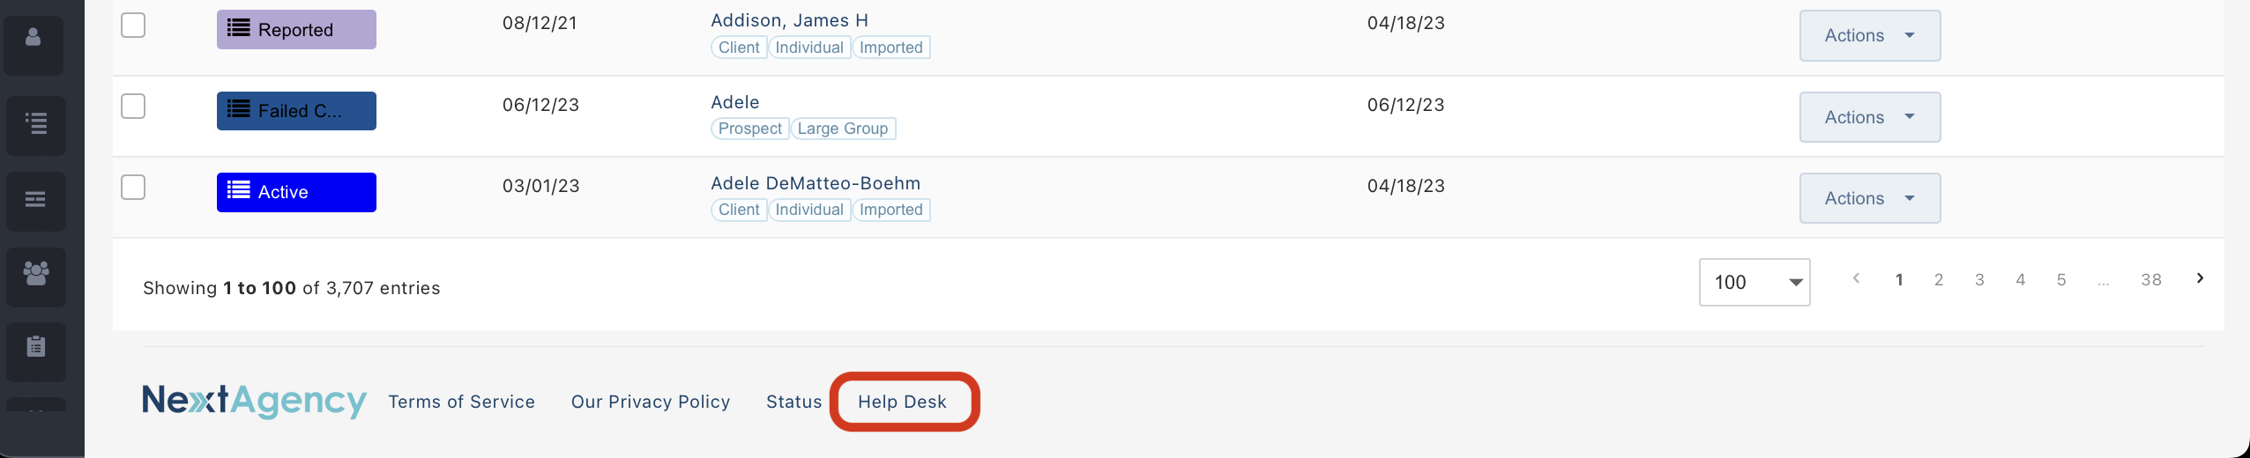Click the next page arrow
Image resolution: width=2250 pixels, height=458 pixels.
2201,278
